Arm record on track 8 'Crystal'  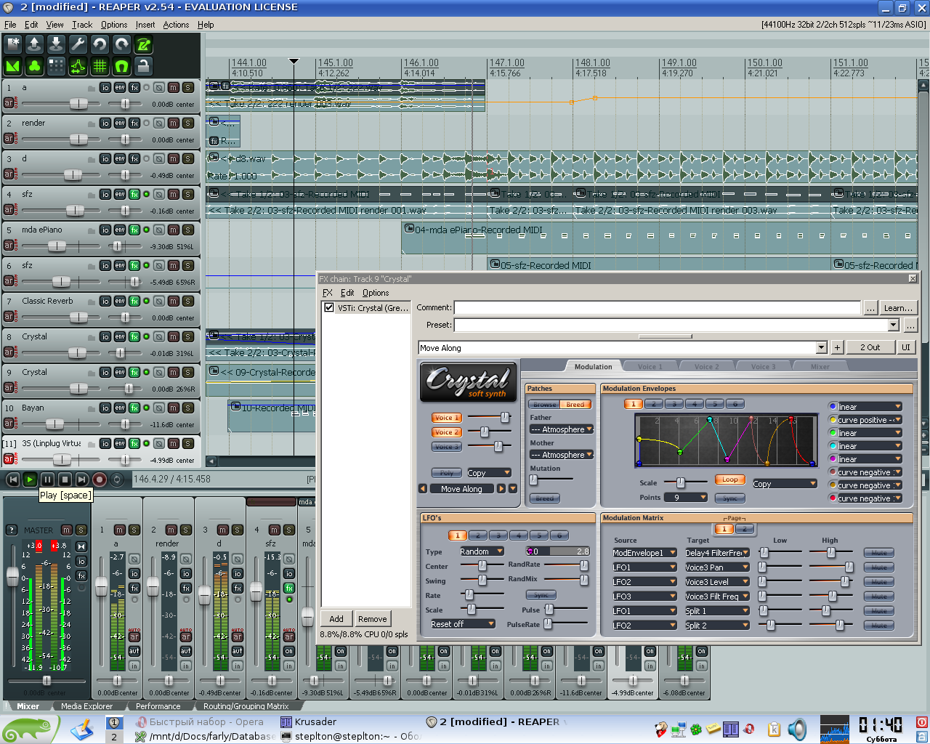pyautogui.click(x=9, y=352)
